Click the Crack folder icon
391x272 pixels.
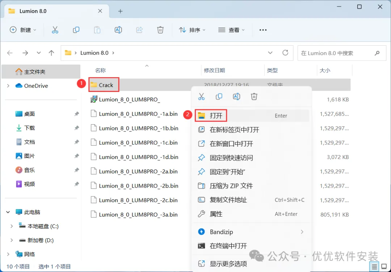pos(94,85)
